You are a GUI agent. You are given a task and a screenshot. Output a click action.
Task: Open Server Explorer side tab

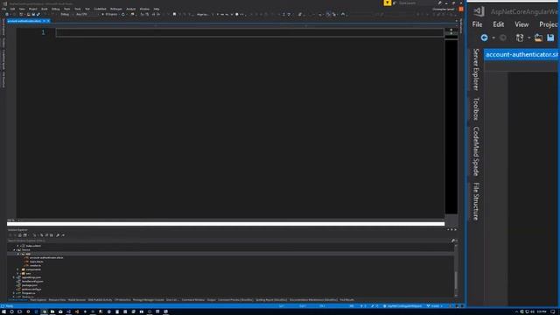[476, 69]
